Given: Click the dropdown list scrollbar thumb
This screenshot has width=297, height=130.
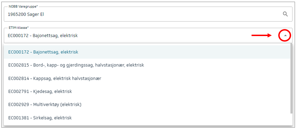Looking at the screenshot, I should (x=291, y=79).
